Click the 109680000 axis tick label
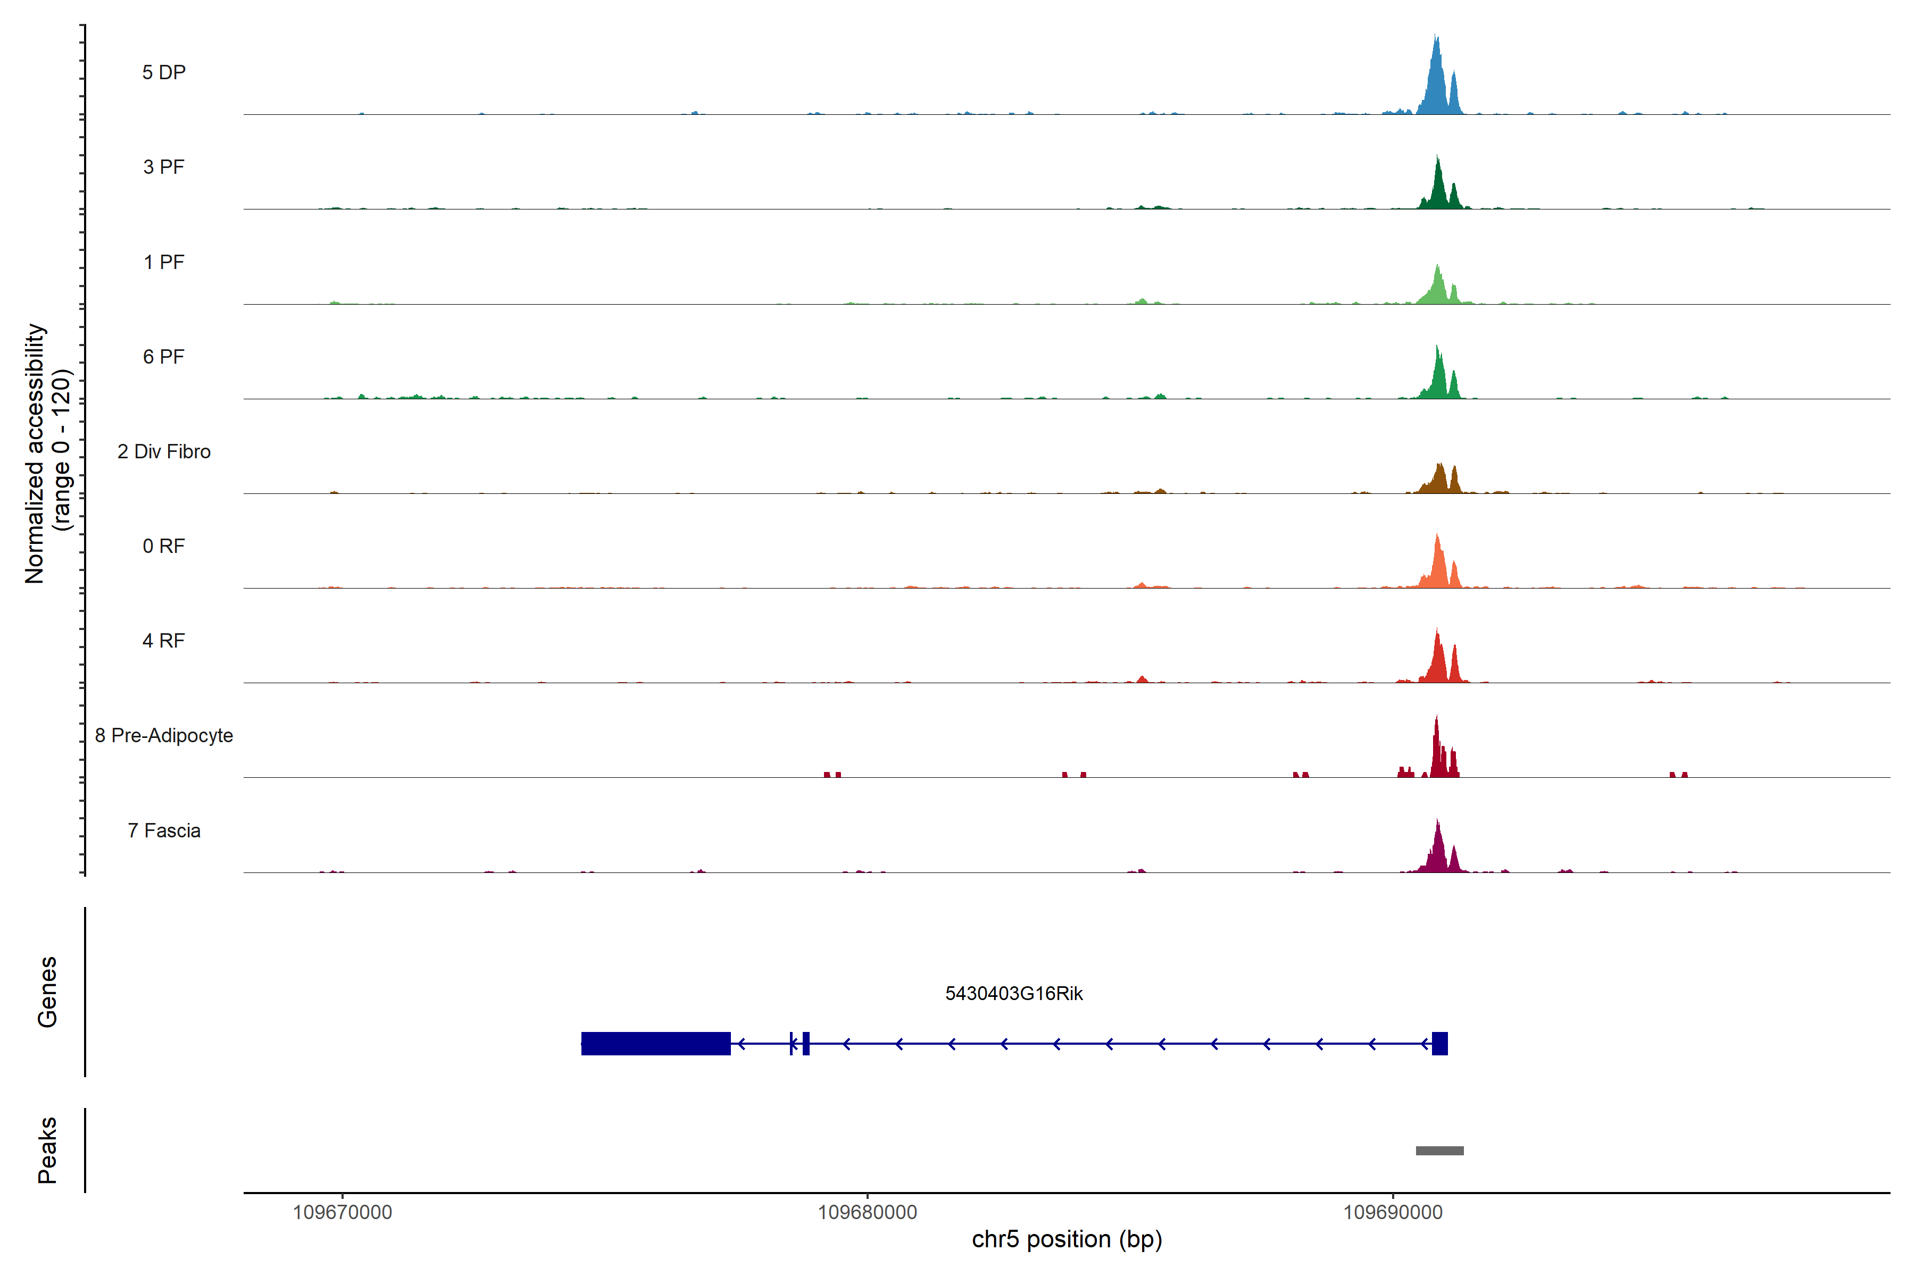The image size is (1915, 1276). pos(867,1213)
